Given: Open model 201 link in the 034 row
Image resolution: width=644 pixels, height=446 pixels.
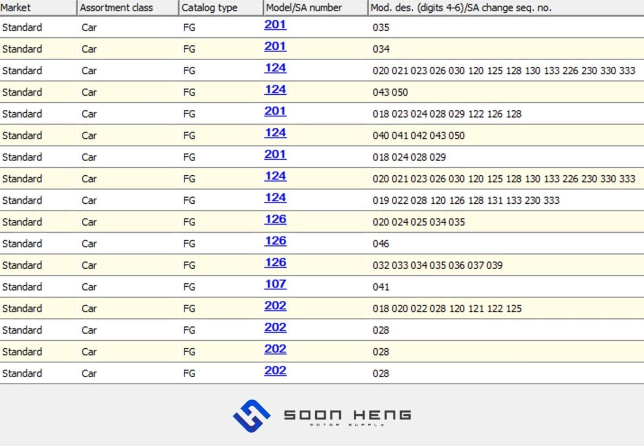Looking at the screenshot, I should (x=275, y=46).
